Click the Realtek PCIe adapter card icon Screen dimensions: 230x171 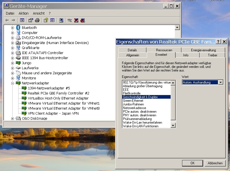click(24, 93)
